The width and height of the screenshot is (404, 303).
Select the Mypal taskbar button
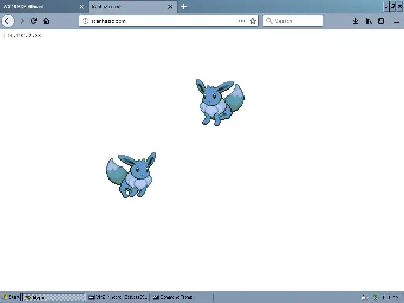pyautogui.click(x=54, y=297)
